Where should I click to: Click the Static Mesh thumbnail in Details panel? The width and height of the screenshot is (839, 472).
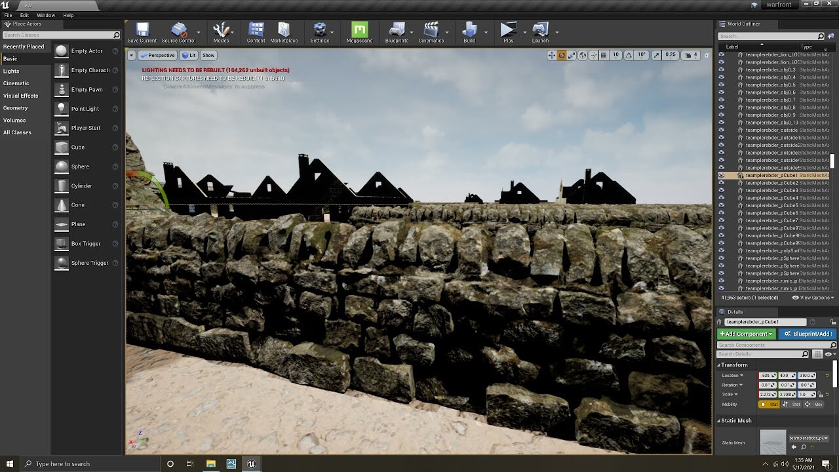(x=772, y=441)
